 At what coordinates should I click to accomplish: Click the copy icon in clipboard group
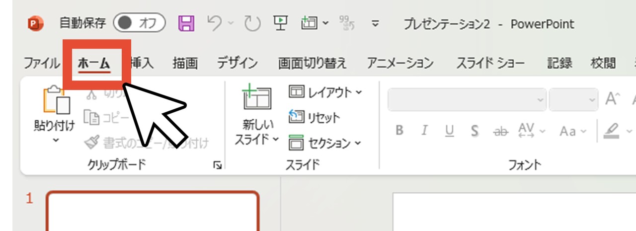point(92,118)
